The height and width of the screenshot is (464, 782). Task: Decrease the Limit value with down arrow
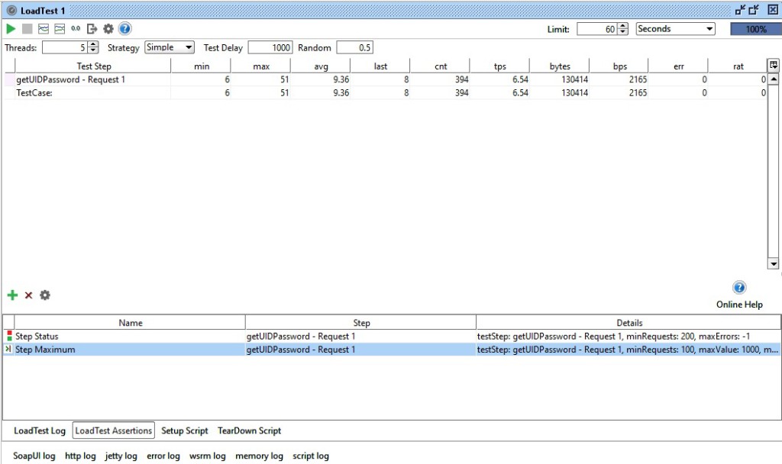coord(622,32)
